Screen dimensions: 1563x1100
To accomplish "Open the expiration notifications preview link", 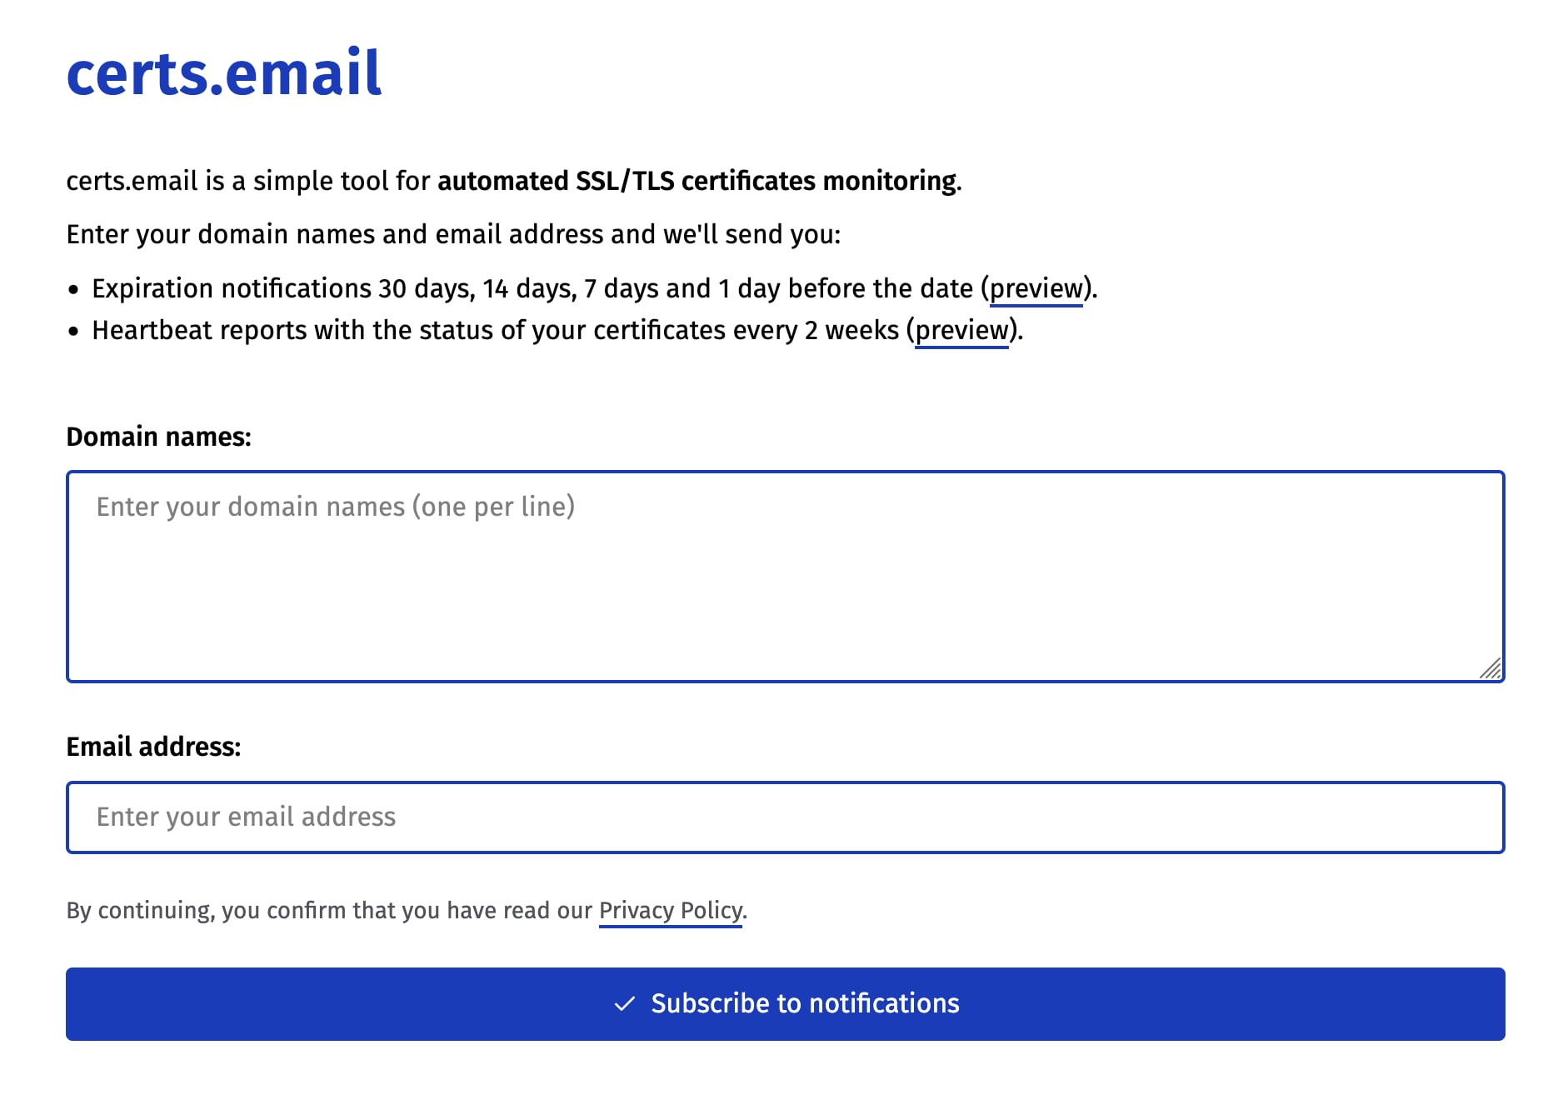I will click(x=1036, y=288).
